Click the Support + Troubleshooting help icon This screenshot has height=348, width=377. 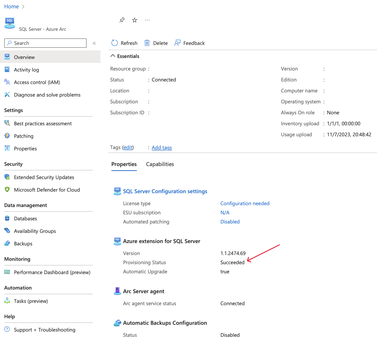(x=7, y=329)
